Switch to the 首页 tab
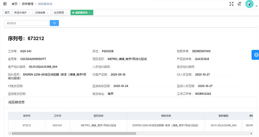 [7, 13]
